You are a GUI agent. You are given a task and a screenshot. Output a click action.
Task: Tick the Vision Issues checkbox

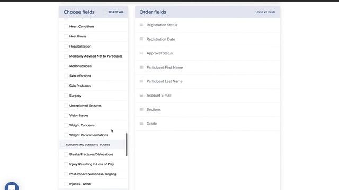pos(66,116)
